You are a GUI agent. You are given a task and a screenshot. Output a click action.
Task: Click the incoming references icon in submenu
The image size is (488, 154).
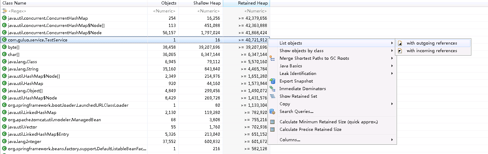(400, 51)
